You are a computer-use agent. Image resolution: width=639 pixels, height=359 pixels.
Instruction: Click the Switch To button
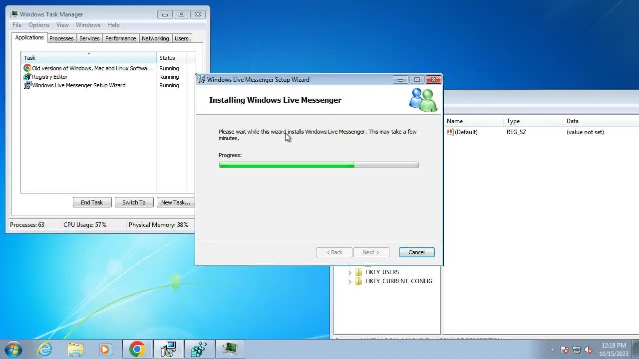click(x=134, y=202)
